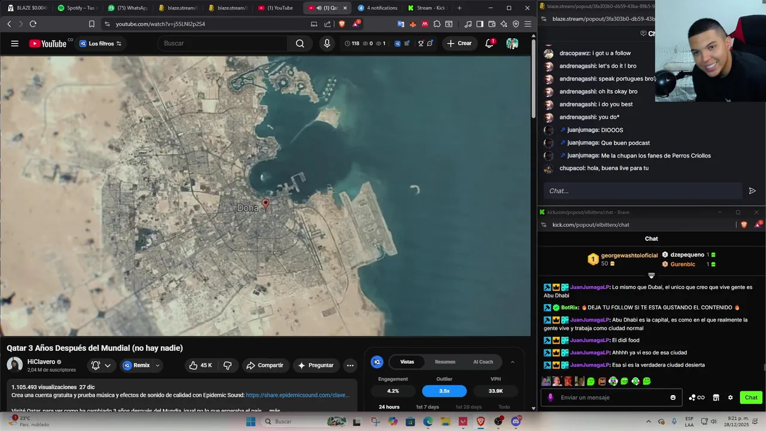Image resolution: width=766 pixels, height=431 pixels.
Task: Open Discord from the taskbar
Action: pyautogui.click(x=516, y=421)
